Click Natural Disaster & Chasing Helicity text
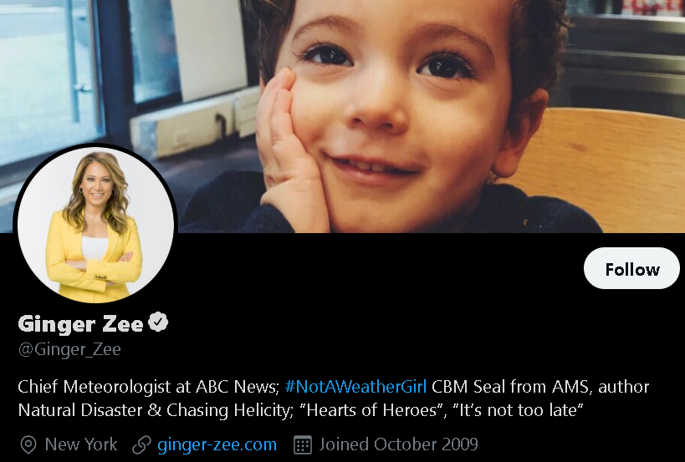This screenshot has height=462, width=685. coord(156,410)
